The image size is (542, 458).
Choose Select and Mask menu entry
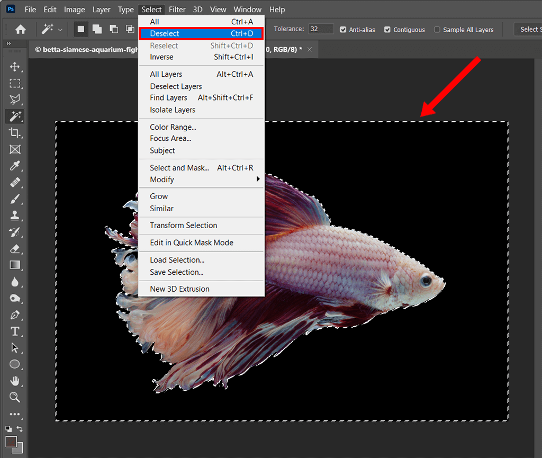click(x=201, y=168)
